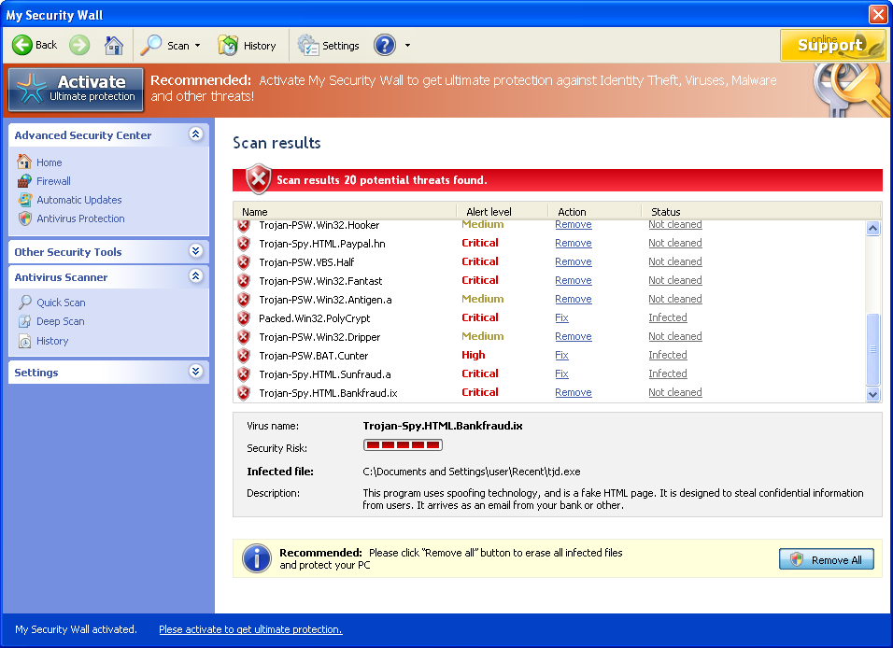Collapse the Advanced Security Center panel
893x648 pixels.
coord(196,134)
